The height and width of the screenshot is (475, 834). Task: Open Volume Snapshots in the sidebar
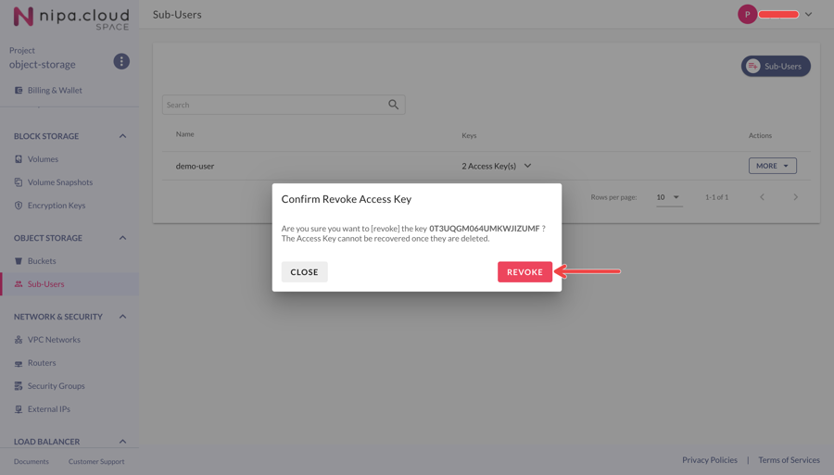[x=59, y=182]
